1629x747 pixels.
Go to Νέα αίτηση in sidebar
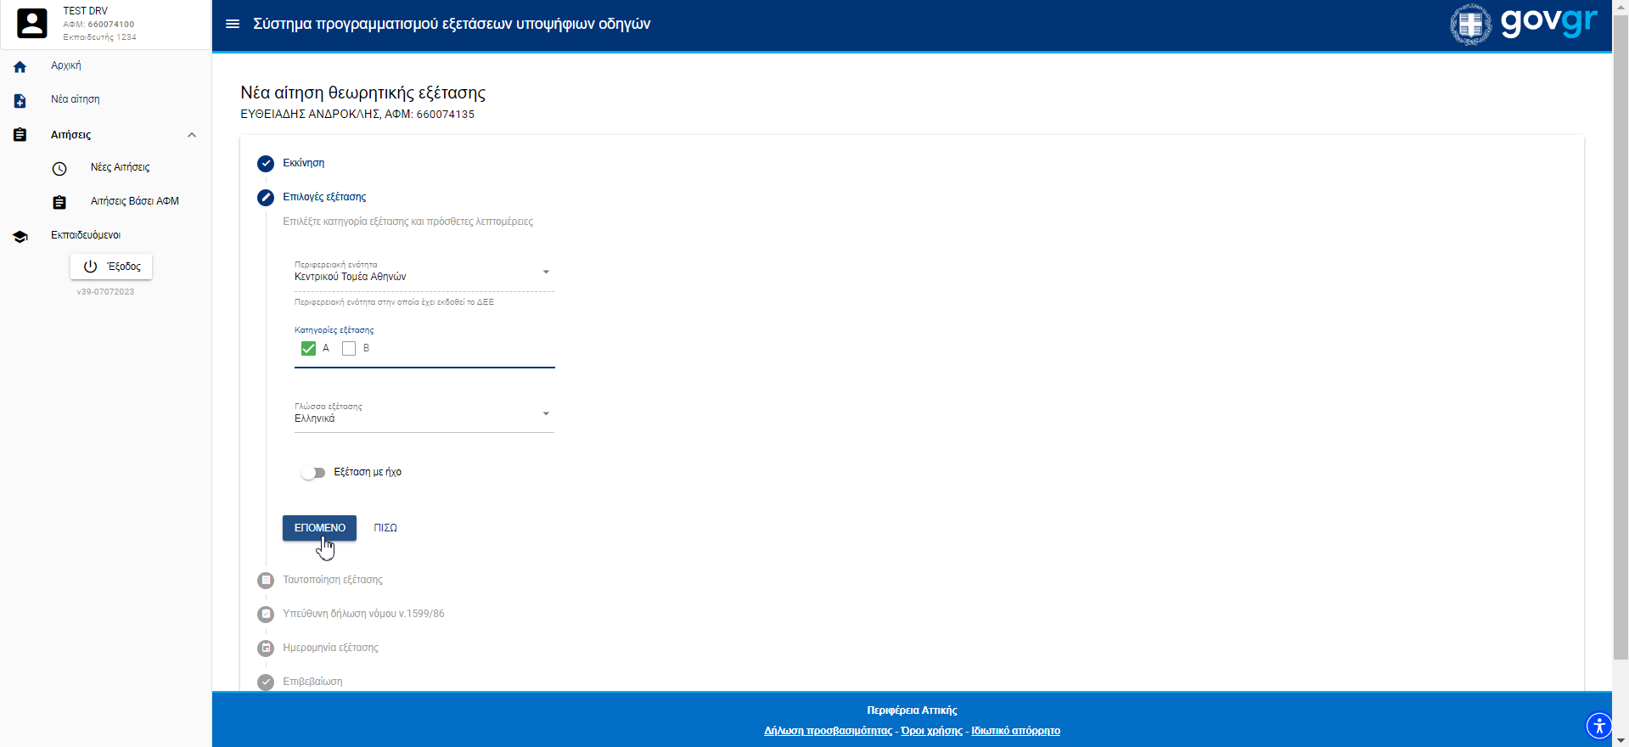tap(76, 99)
